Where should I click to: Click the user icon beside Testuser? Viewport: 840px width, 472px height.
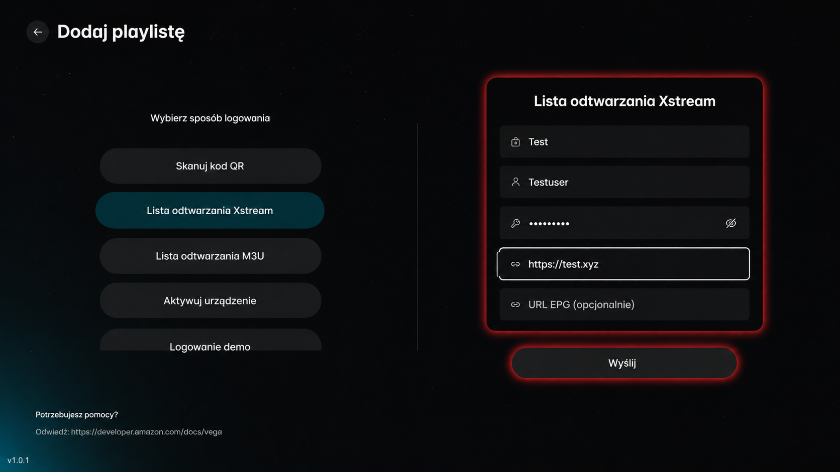coord(515,182)
